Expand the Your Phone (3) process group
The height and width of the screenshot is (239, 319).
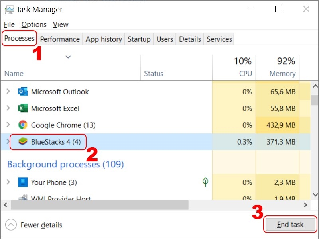[8, 182]
